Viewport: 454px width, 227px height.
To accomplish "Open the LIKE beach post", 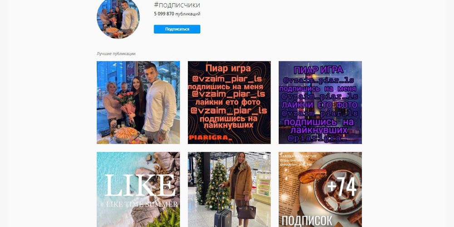I will [x=138, y=190].
